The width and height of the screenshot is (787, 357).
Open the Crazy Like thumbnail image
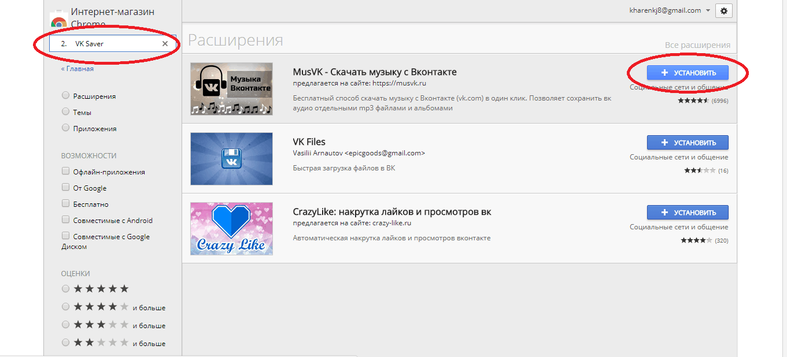tap(231, 229)
